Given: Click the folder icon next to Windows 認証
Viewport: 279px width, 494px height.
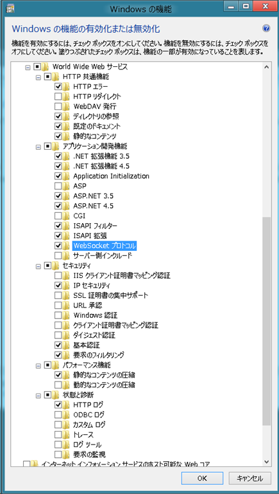Looking at the screenshot, I should pyautogui.click(x=65, y=315).
